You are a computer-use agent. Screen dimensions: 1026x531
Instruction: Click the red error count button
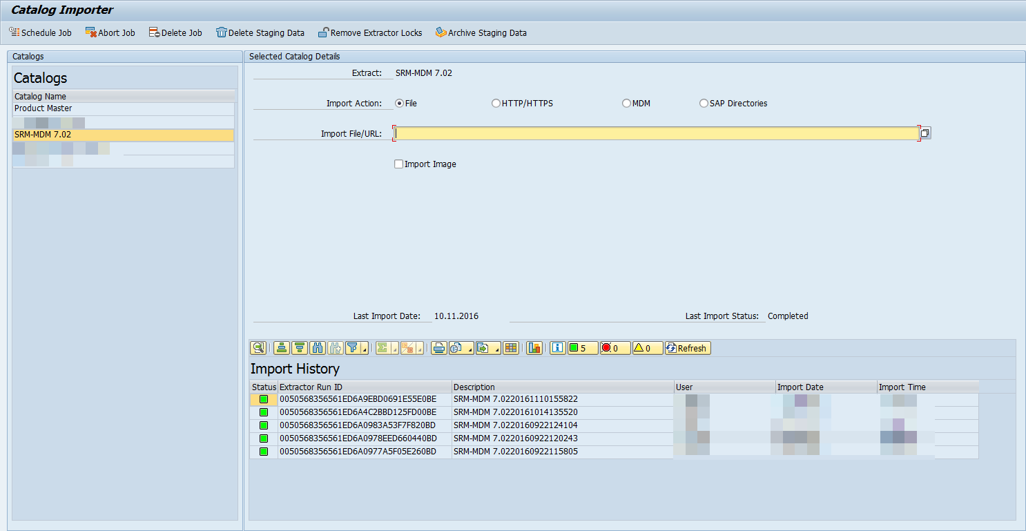pos(614,348)
